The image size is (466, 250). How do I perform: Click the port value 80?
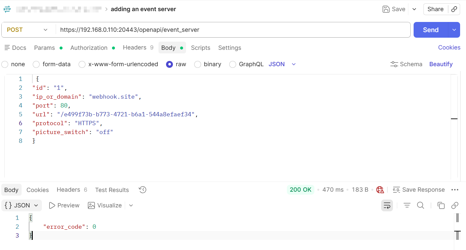pos(64,106)
